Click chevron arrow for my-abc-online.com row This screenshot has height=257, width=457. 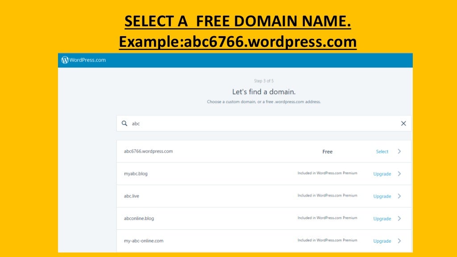399,241
